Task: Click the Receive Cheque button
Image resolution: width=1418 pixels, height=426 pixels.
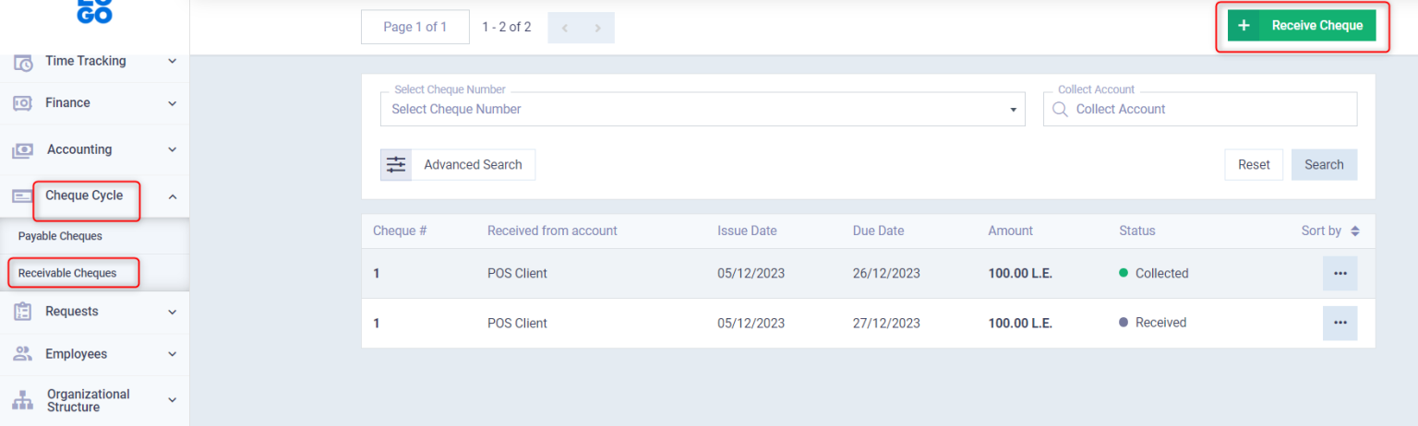Action: (x=1301, y=26)
